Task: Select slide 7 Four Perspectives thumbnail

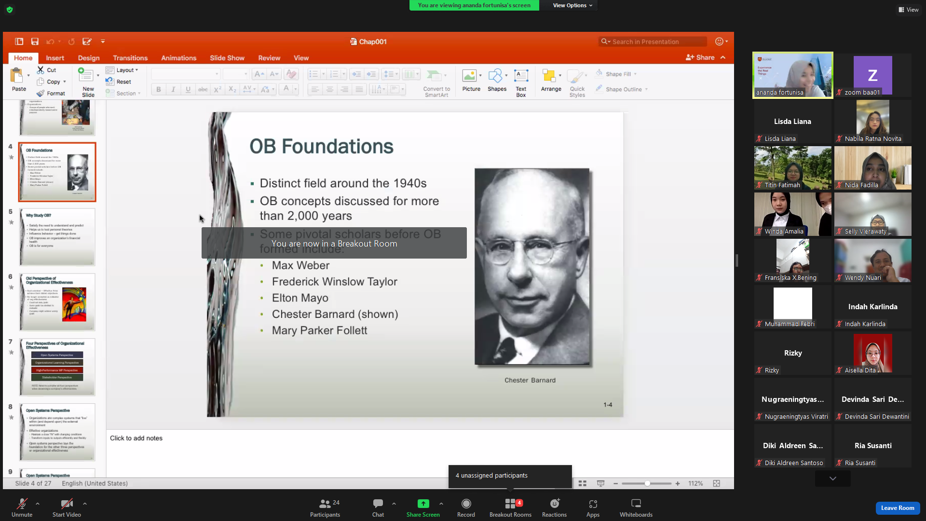Action: click(x=57, y=367)
